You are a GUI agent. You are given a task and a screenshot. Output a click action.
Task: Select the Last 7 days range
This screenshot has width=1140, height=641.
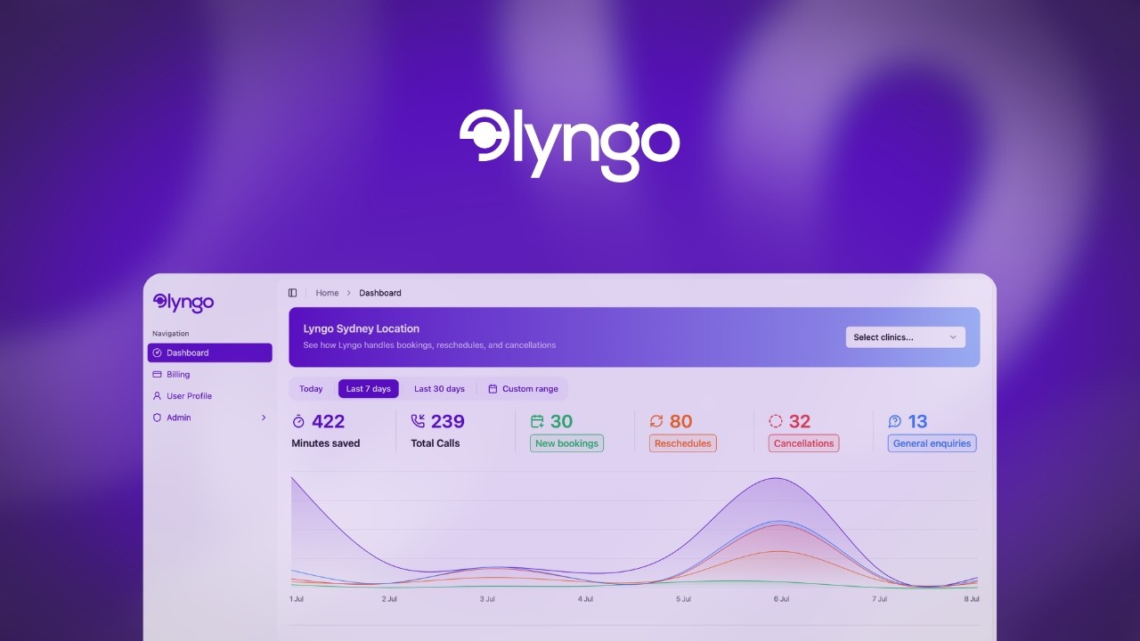pos(369,389)
